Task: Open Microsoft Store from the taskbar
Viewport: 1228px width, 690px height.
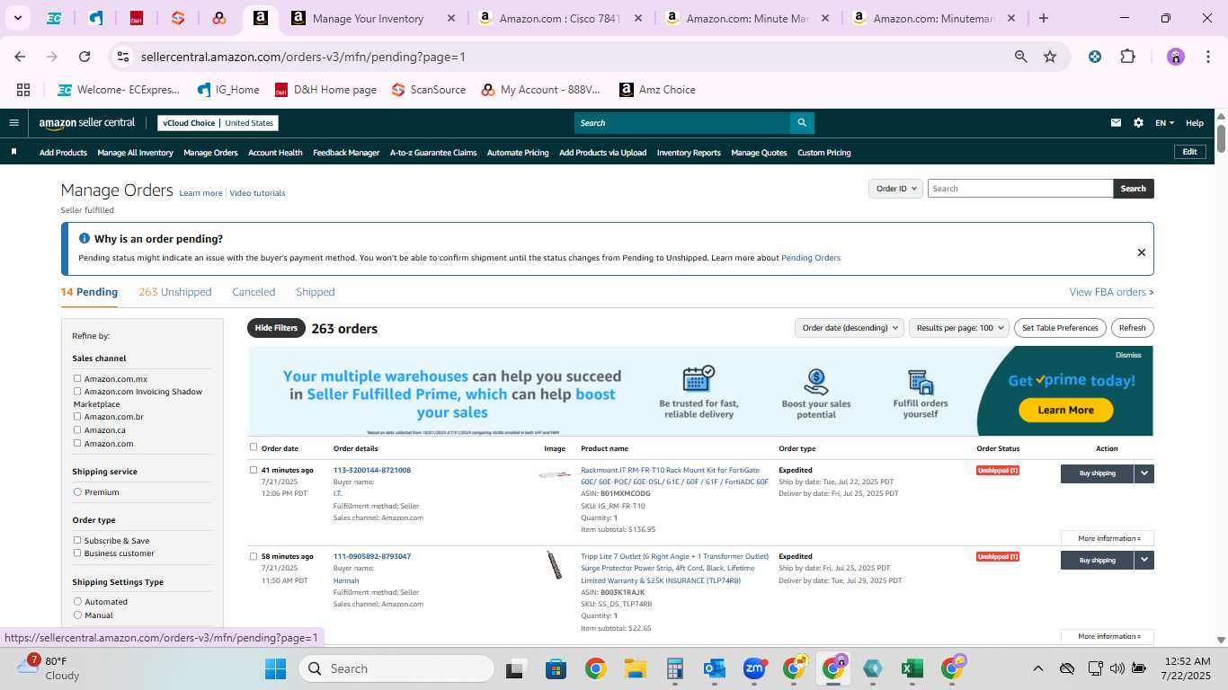Action: tap(556, 668)
